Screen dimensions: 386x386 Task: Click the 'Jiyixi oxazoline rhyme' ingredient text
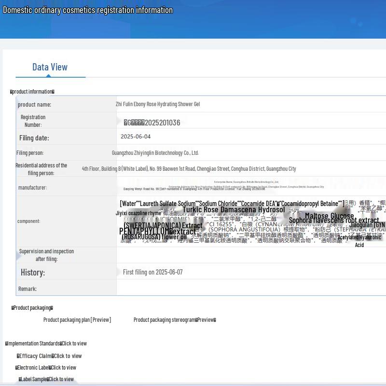tap(138, 213)
